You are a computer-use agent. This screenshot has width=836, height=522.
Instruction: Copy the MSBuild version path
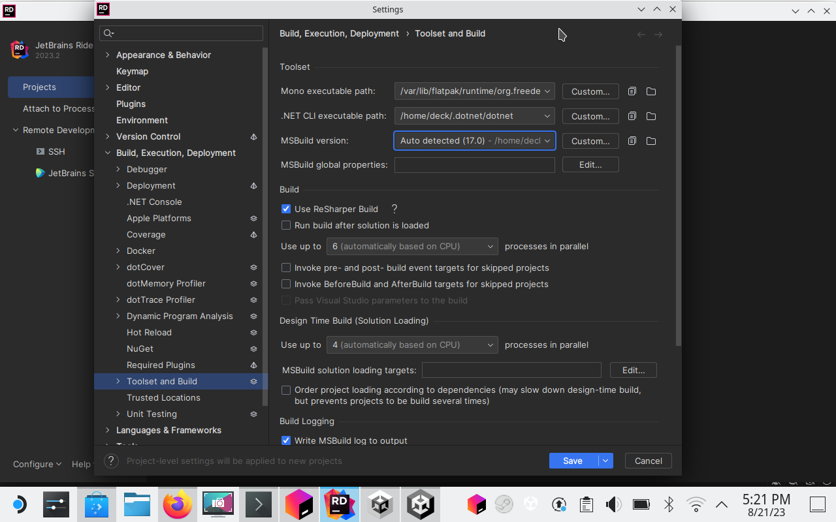point(632,141)
